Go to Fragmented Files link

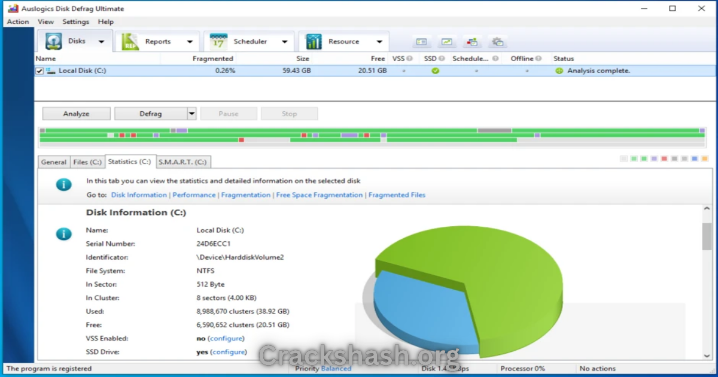pyautogui.click(x=397, y=195)
